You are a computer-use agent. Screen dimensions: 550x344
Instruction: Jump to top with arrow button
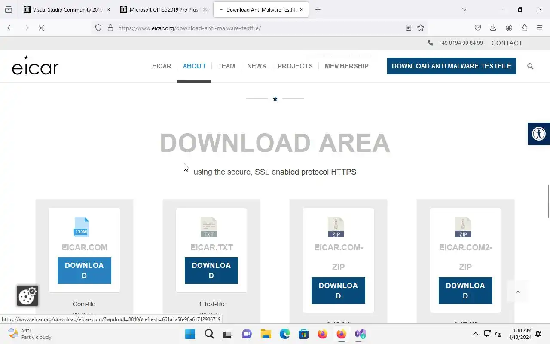(x=518, y=292)
